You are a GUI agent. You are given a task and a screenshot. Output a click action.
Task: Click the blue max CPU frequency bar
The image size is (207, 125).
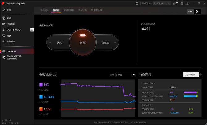coord(191,96)
